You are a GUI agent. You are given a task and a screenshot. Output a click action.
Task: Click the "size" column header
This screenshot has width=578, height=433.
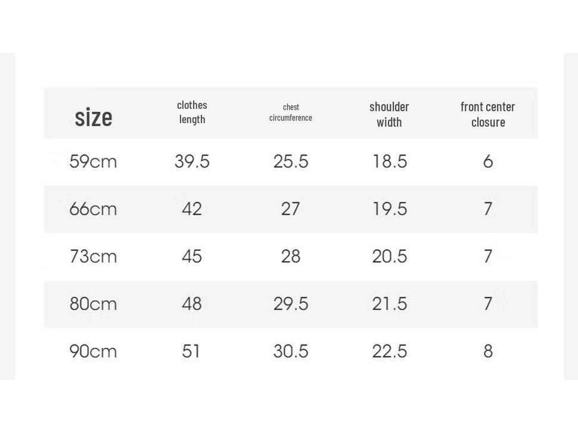[x=94, y=117]
